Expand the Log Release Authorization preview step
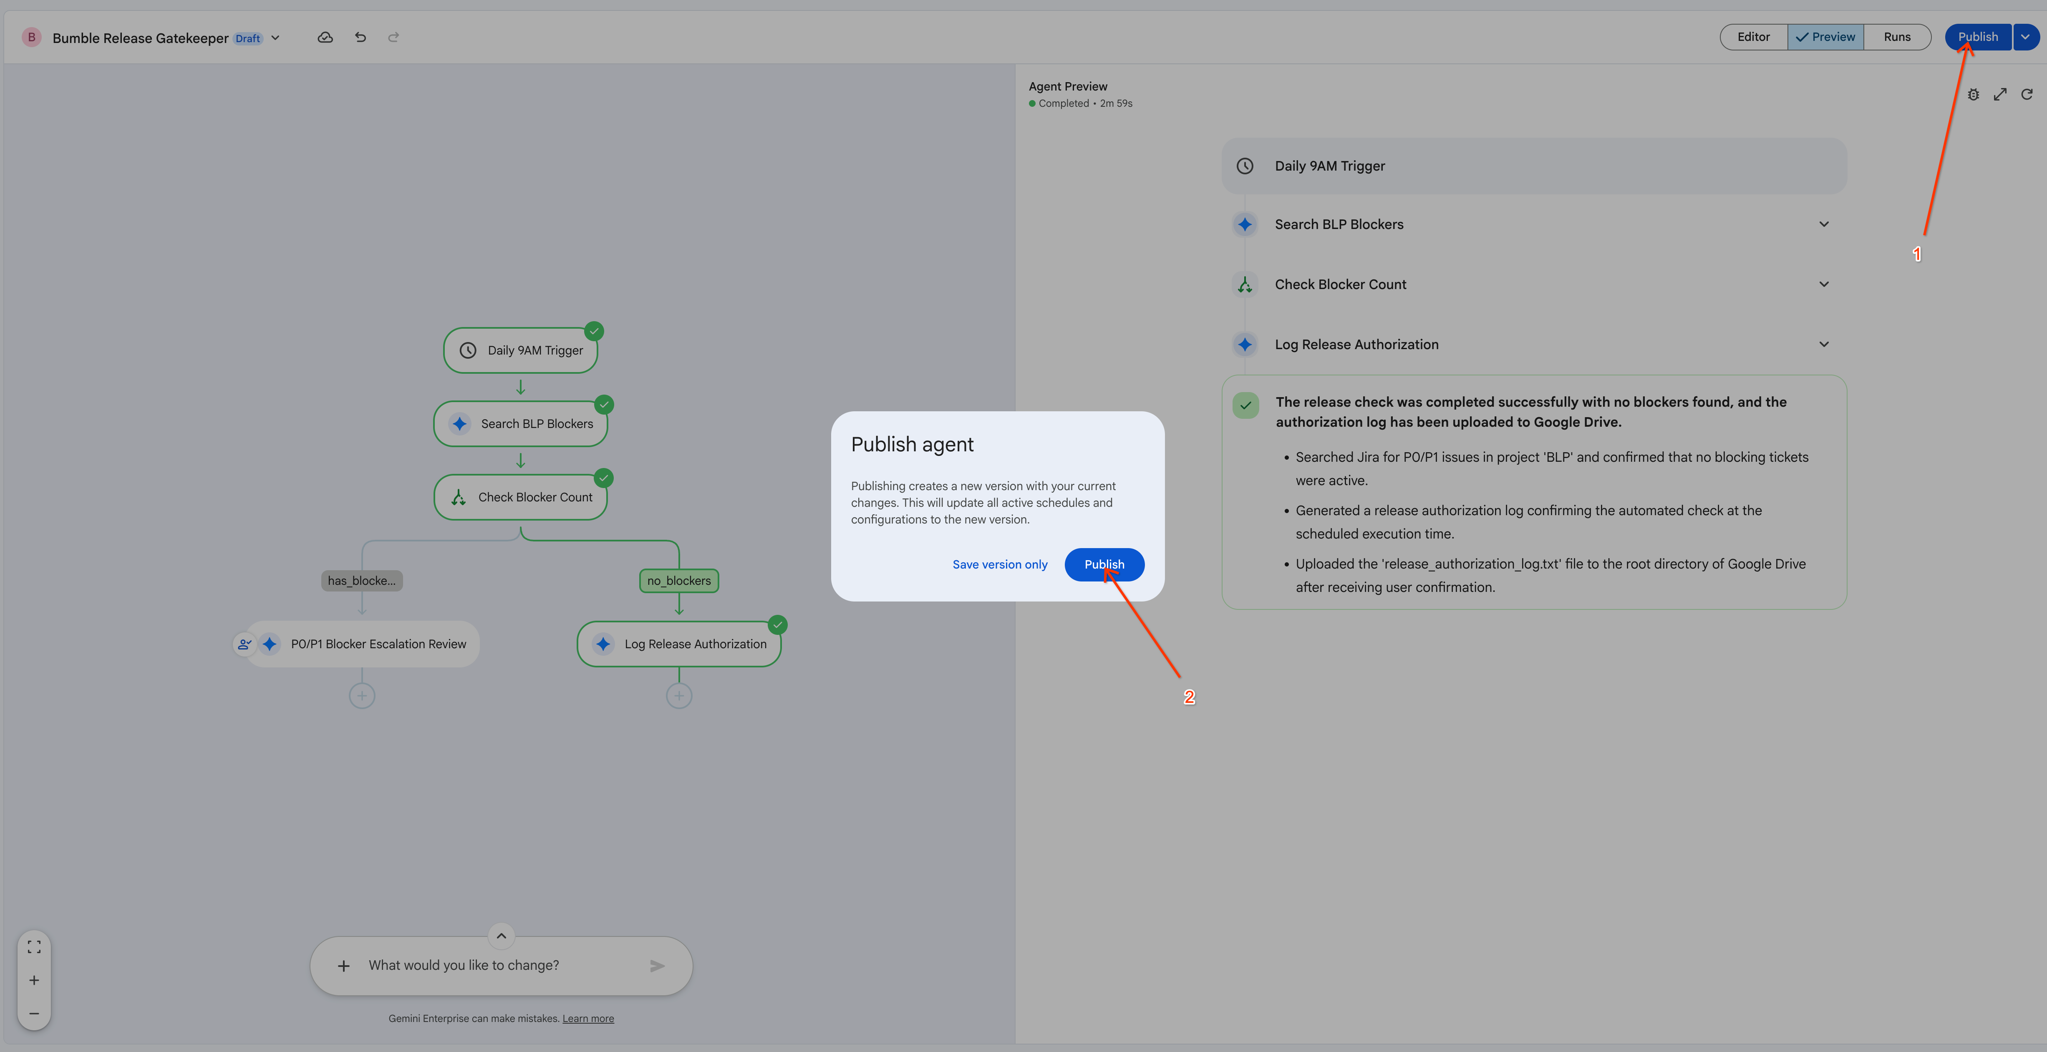 [x=1824, y=344]
